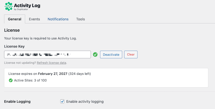
Task: Click the 'Enable Logging' setting label
Action: [x=17, y=101]
